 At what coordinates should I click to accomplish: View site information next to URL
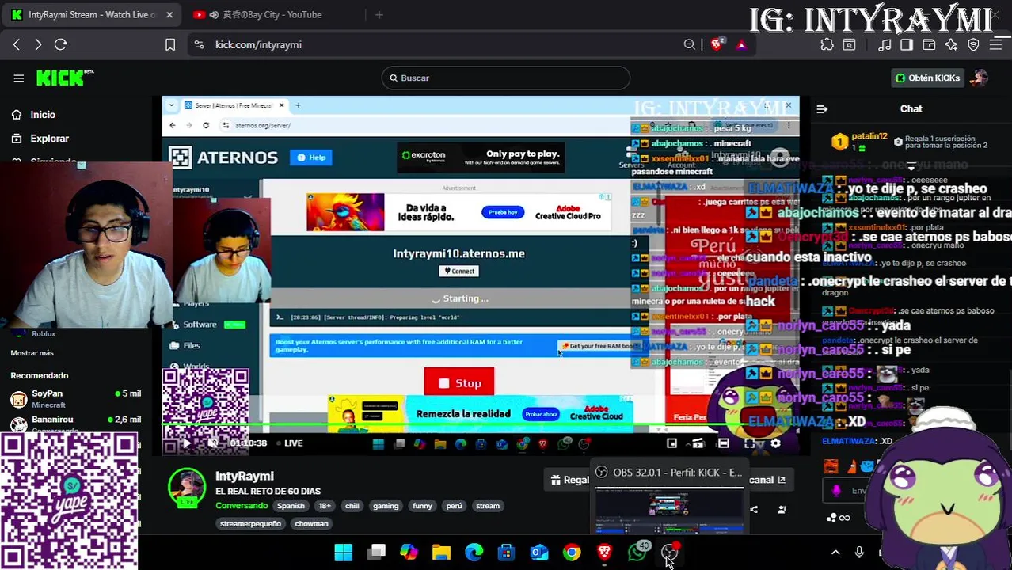[x=199, y=45]
